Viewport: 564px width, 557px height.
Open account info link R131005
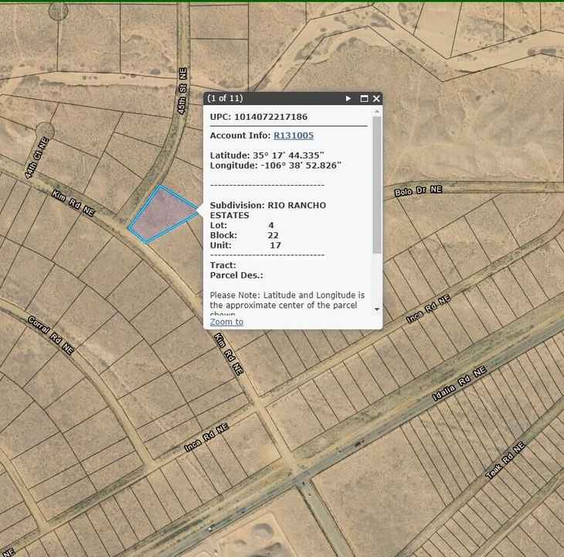tap(294, 135)
